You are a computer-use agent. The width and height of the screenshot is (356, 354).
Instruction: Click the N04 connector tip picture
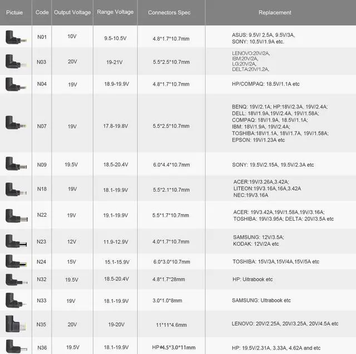click(x=16, y=84)
